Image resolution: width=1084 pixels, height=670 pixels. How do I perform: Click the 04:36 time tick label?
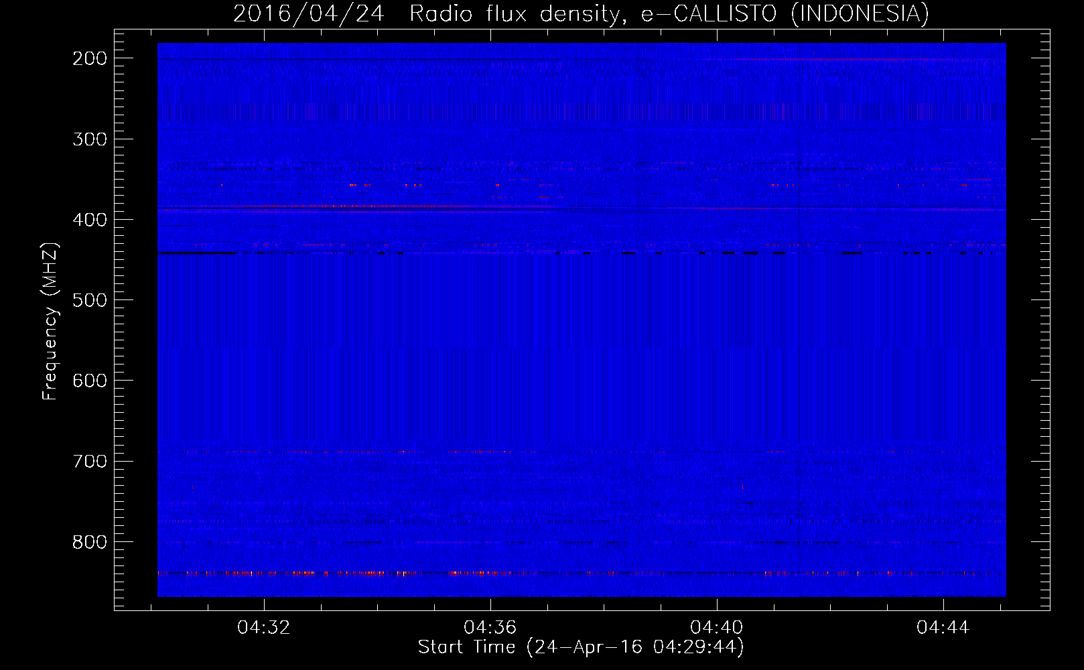click(490, 628)
